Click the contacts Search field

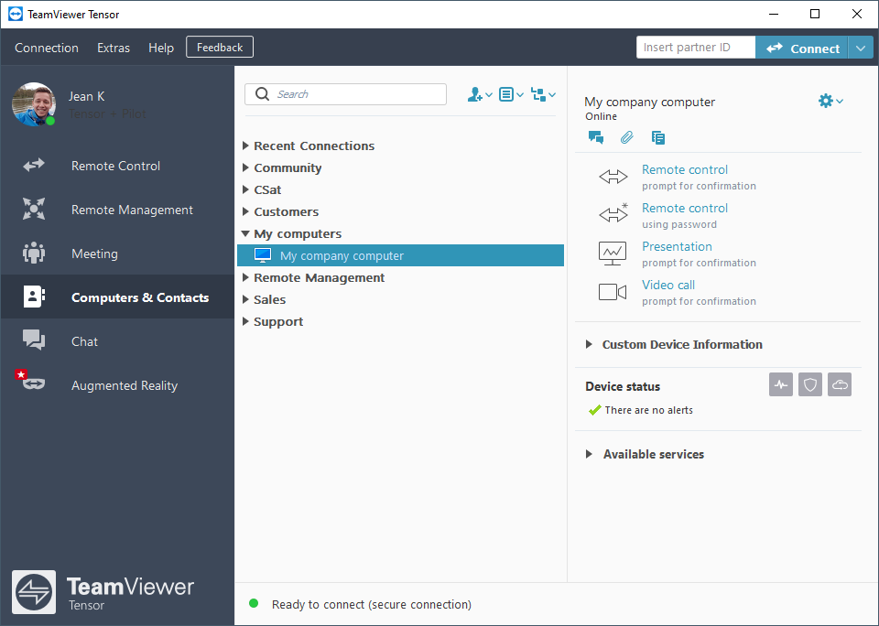345,94
